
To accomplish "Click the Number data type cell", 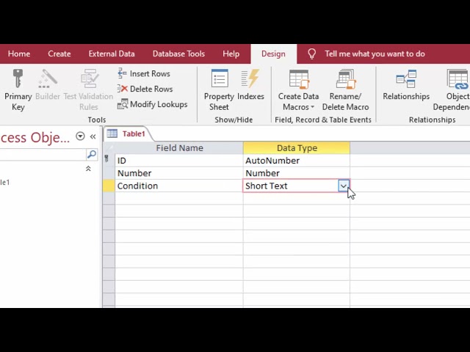I will (x=297, y=173).
